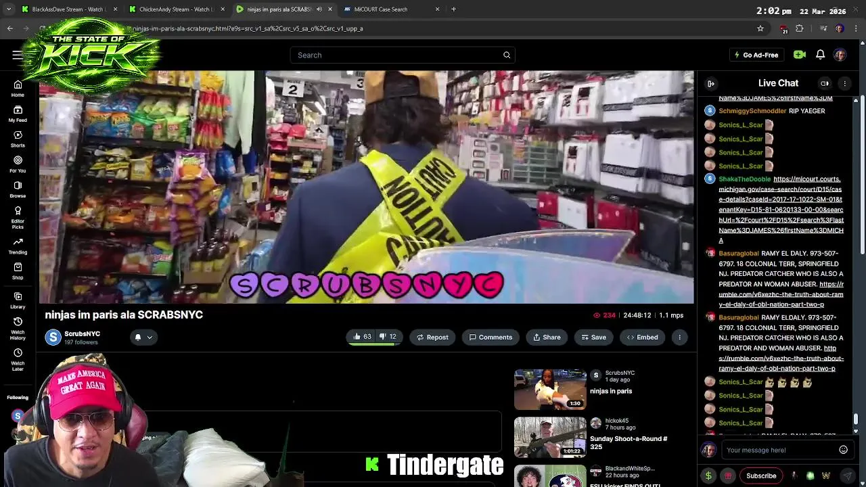Viewport: 866px width, 487px height.
Task: Click the video title 'ninjas im paris ala SCRABSNYC'
Action: [x=124, y=315]
